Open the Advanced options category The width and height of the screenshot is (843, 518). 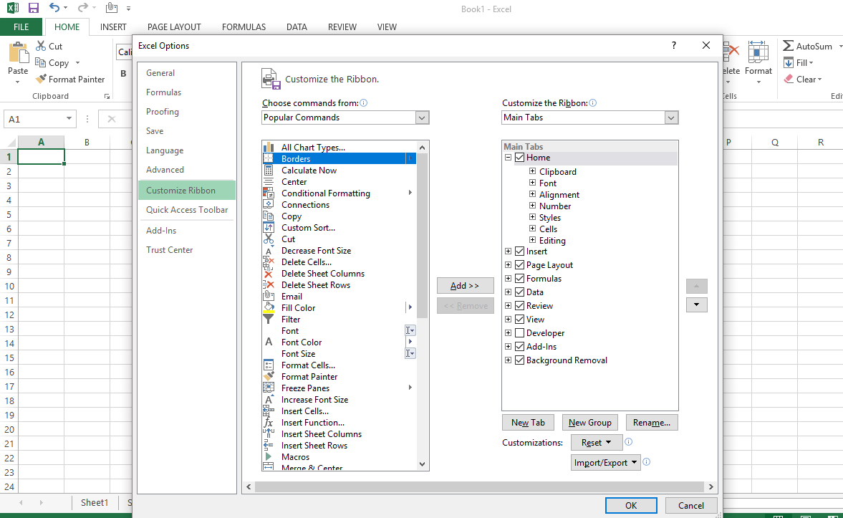pos(165,170)
